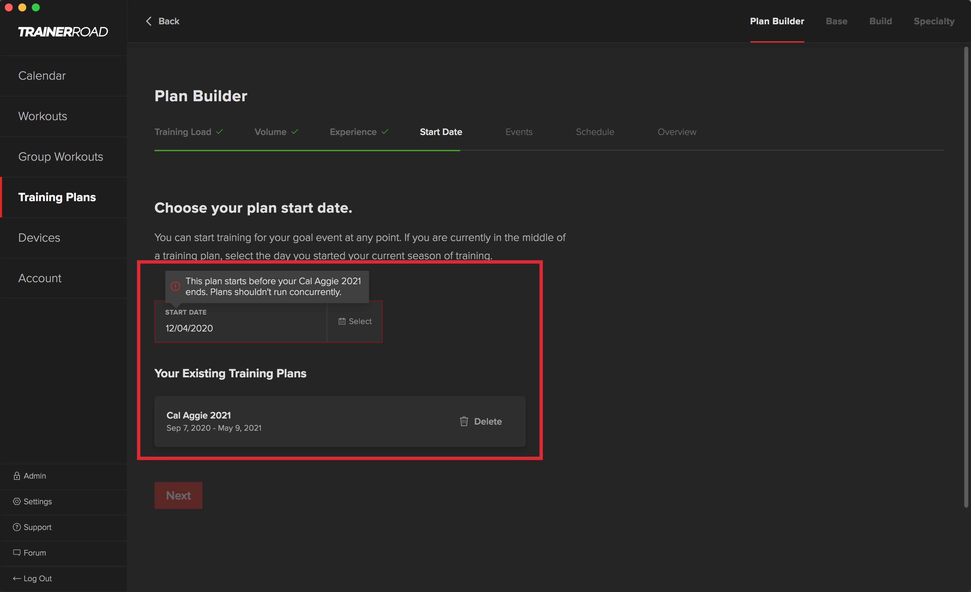Switch to the Specialty tab
971x592 pixels.
point(934,21)
